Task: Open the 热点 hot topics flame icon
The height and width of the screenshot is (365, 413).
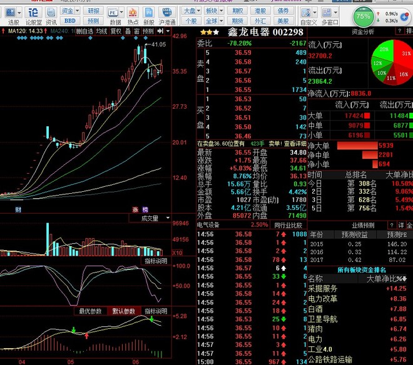Action: (x=133, y=12)
